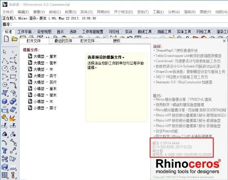The image size is (228, 180).
Task: Choose template 小模型 - 英寸
Action: point(42,108)
